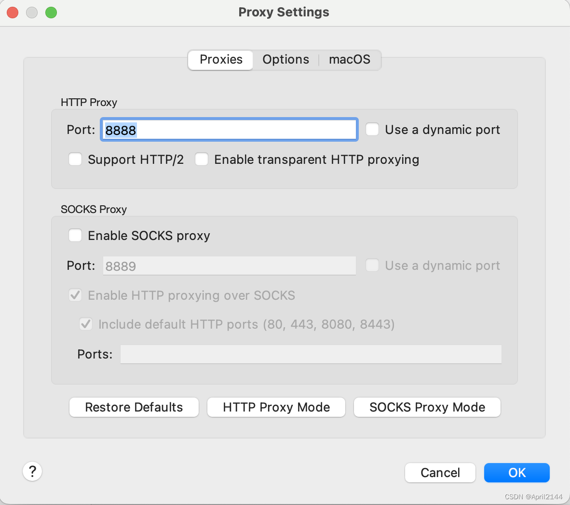
Task: Click HTTP Proxy Mode button
Action: click(276, 407)
